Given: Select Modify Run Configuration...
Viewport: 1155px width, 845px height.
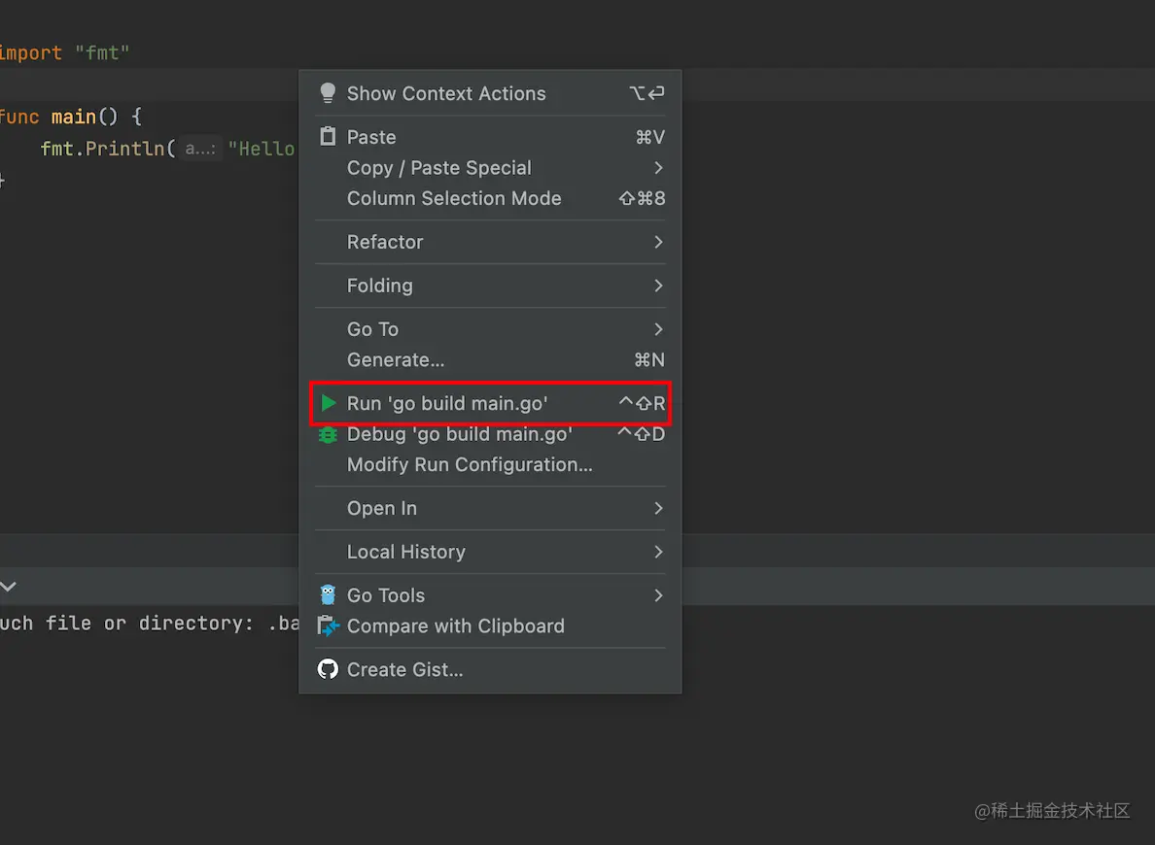Looking at the screenshot, I should pyautogui.click(x=470, y=465).
